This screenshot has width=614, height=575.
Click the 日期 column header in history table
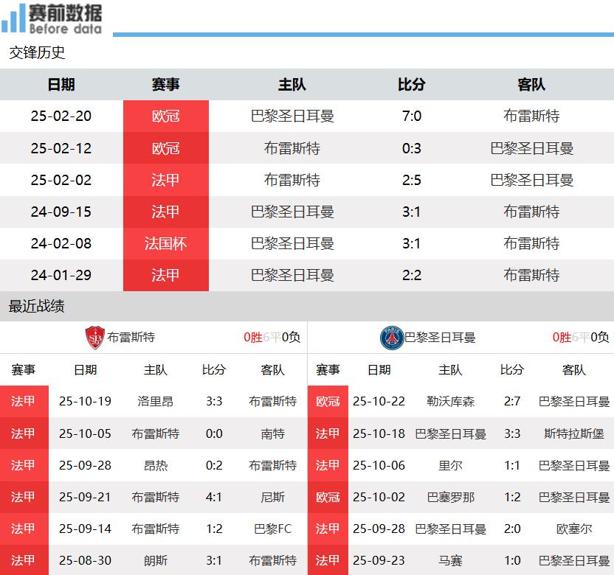coord(61,85)
